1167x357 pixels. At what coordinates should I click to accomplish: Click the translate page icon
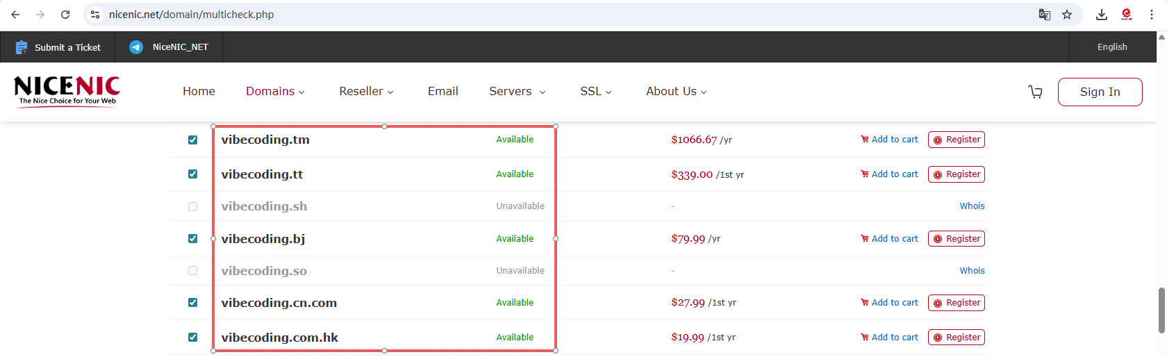tap(1044, 15)
